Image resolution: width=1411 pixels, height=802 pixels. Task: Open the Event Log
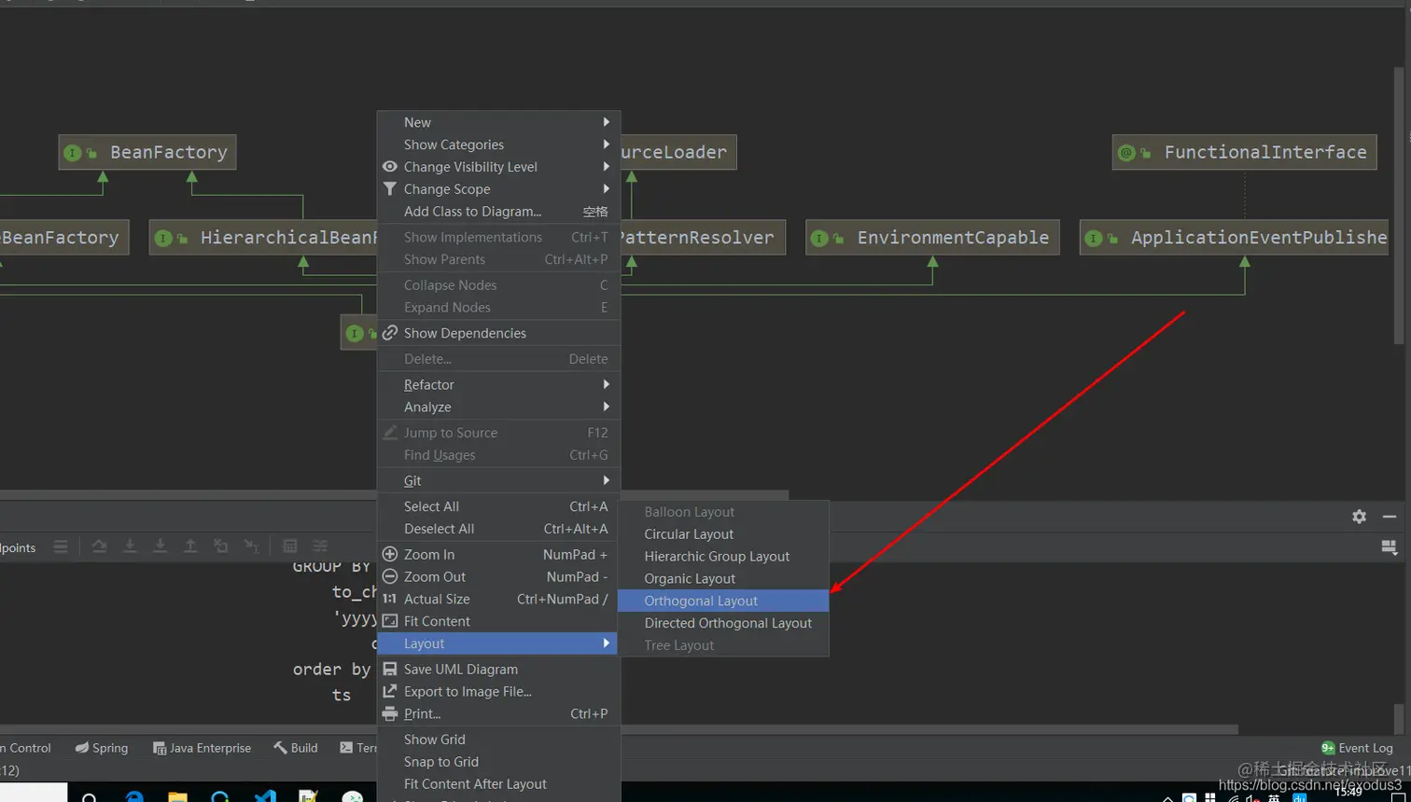click(1357, 748)
